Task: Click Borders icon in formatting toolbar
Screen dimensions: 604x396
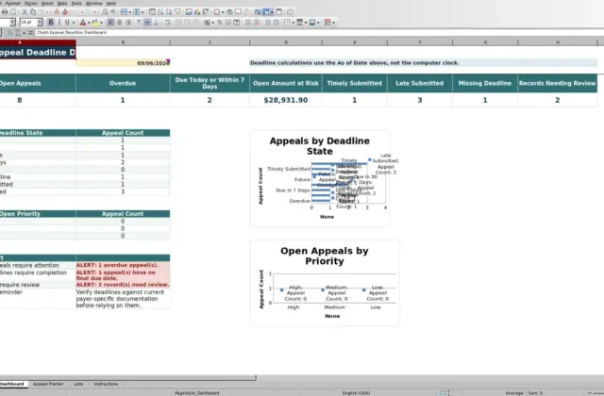Action: pos(287,23)
